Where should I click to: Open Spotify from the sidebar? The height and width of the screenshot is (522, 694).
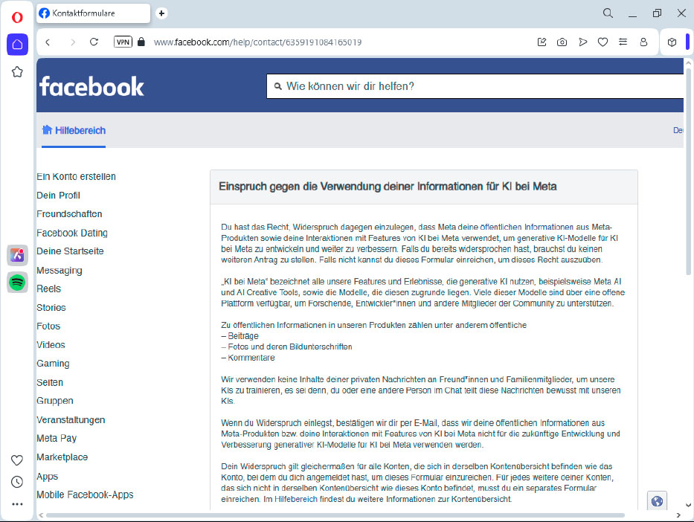pyautogui.click(x=17, y=283)
